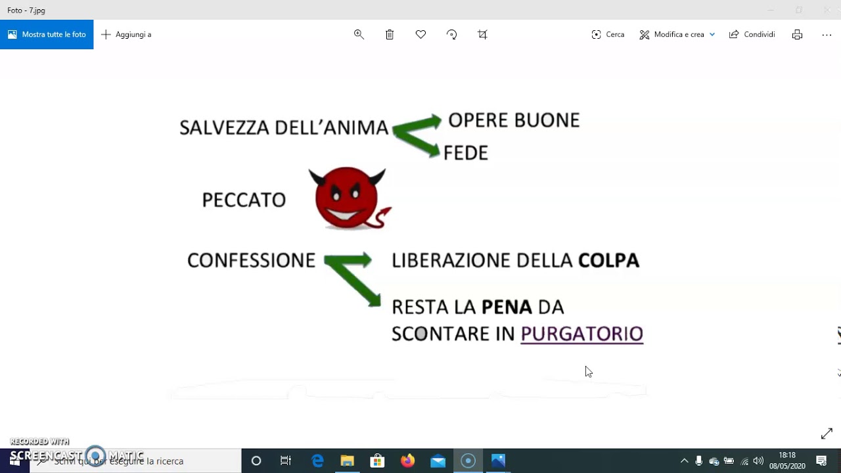Viewport: 841px width, 473px height.
Task: Open the Aggiungi a option
Action: point(126,34)
